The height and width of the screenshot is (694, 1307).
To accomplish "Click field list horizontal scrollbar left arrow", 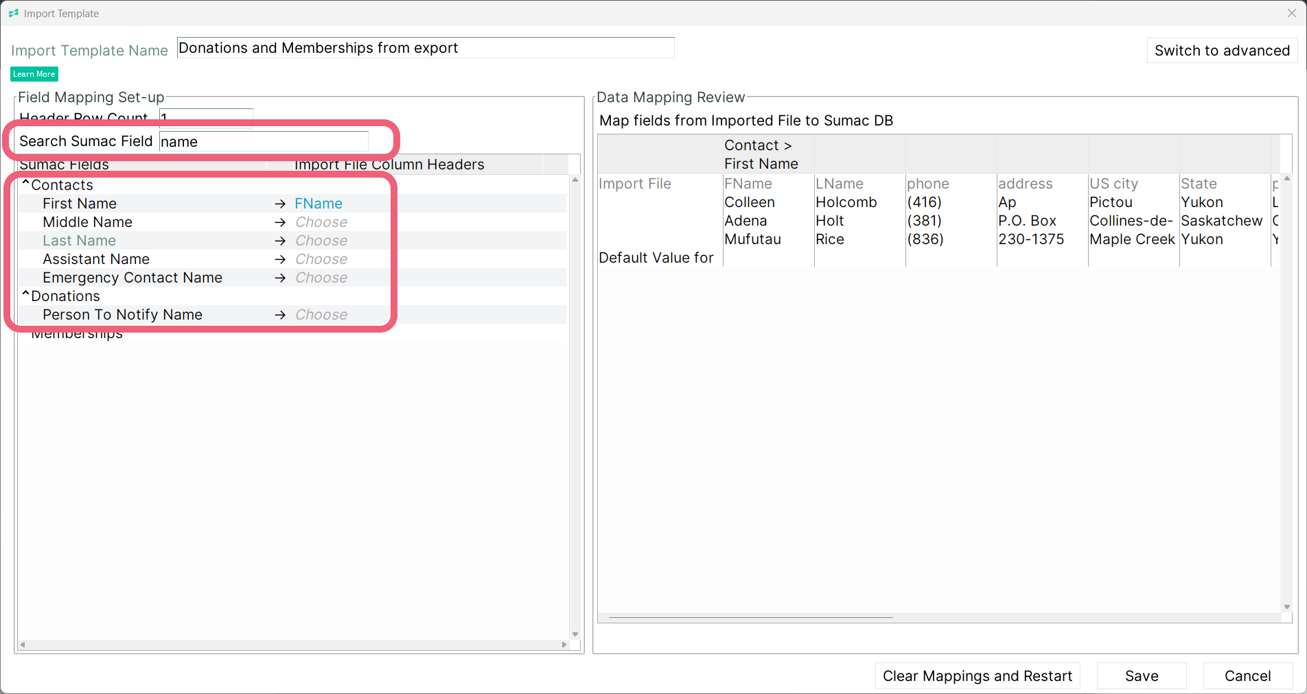I will 23,645.
